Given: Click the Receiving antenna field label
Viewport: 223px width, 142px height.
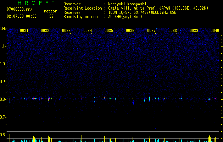Looking at the screenshot, I should click(x=82, y=17).
